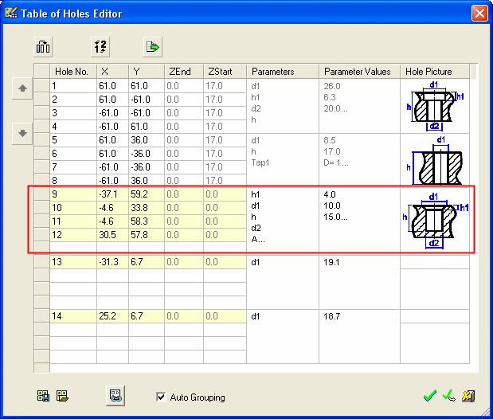Click the Parameter Values column header
This screenshot has width=493, height=419.
click(x=358, y=72)
